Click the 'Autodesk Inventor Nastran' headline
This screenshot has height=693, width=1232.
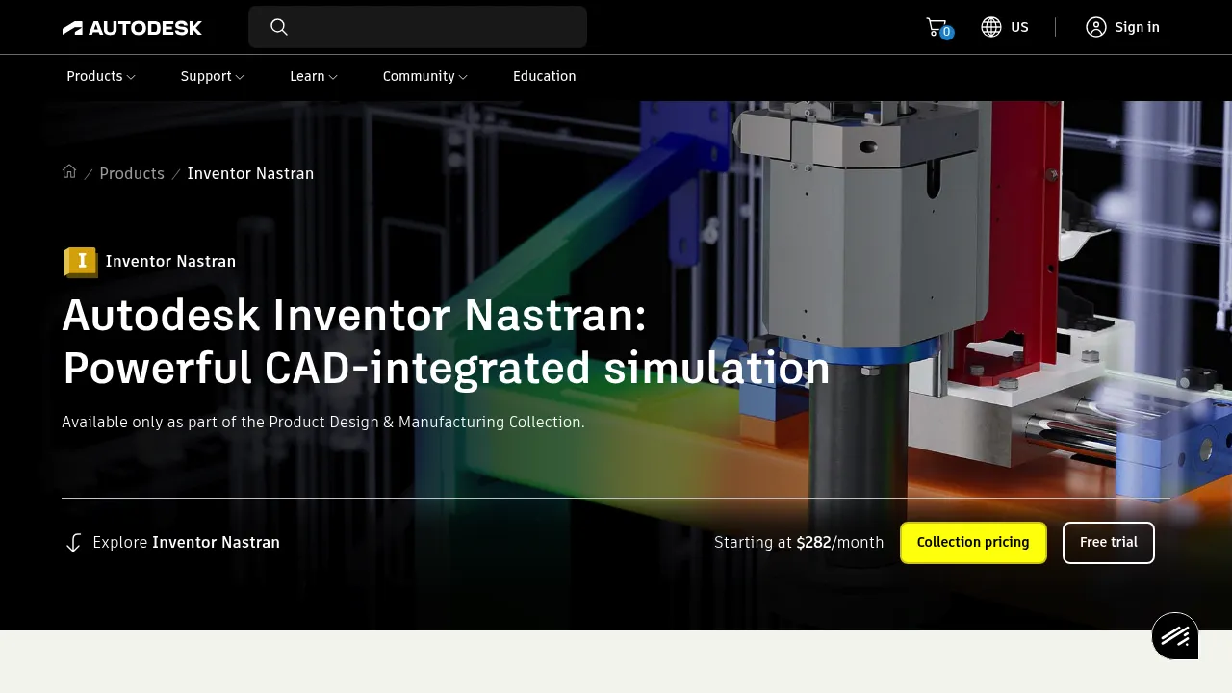coord(447,342)
